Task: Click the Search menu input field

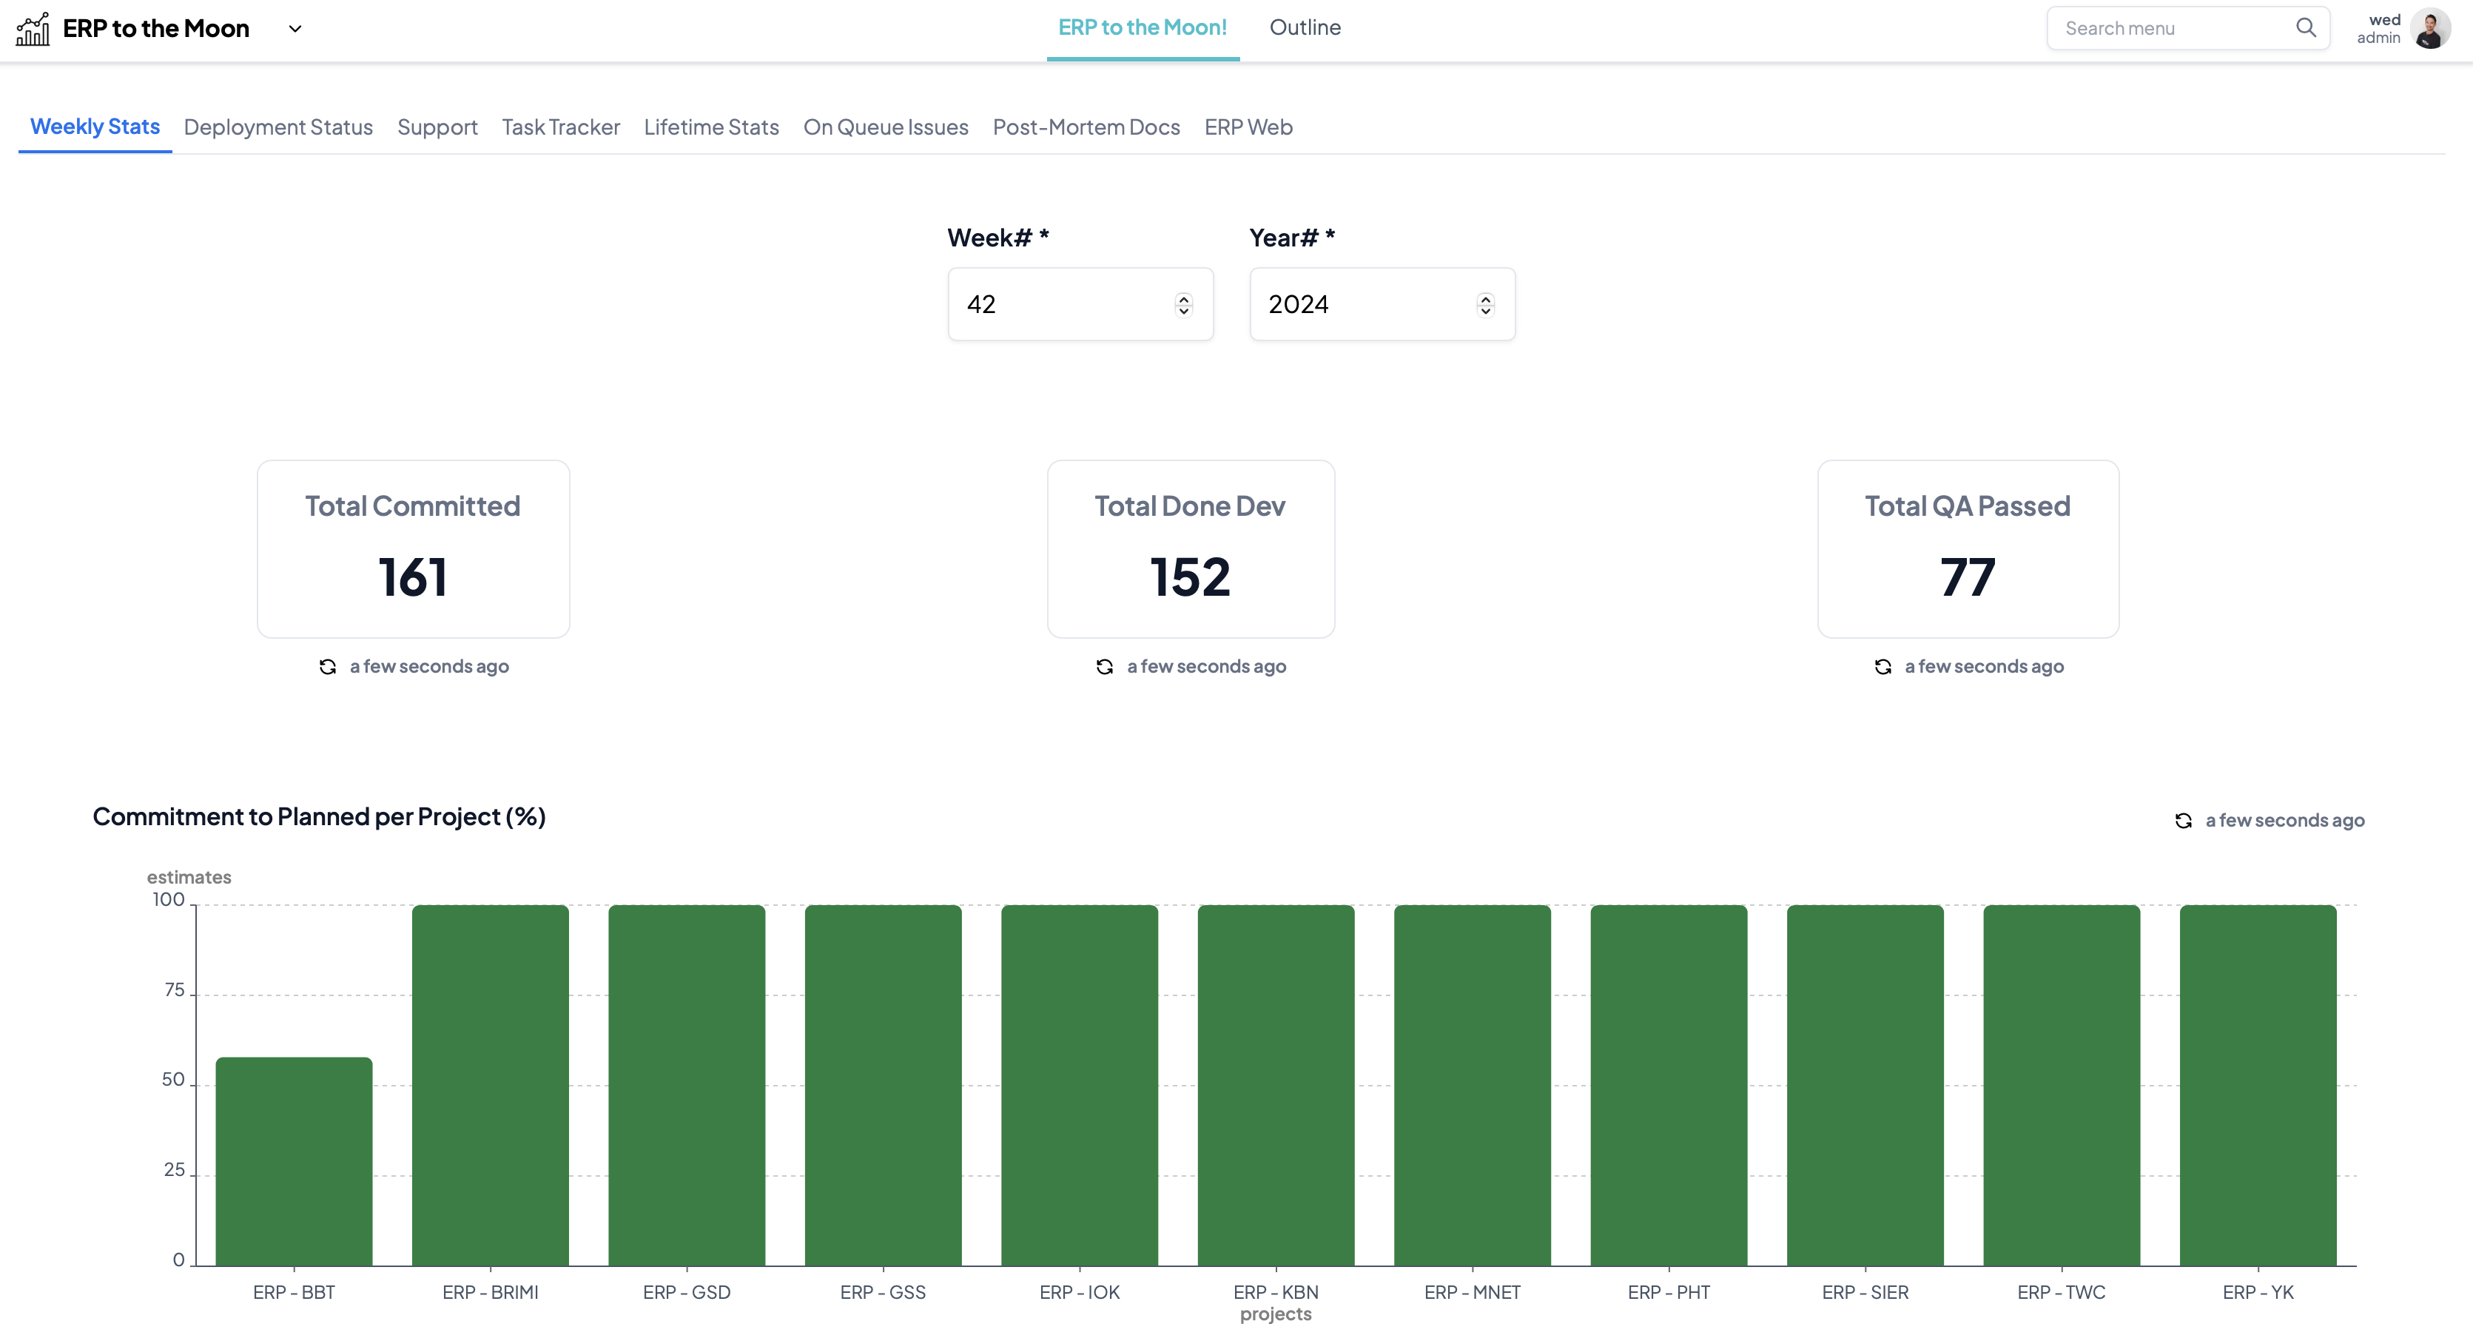Action: pyautogui.click(x=2160, y=28)
